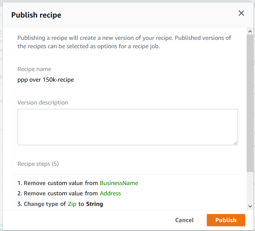255x231 pixels.
Task: Click the recipe name ppp over 150k-recipe
Action: (46, 80)
